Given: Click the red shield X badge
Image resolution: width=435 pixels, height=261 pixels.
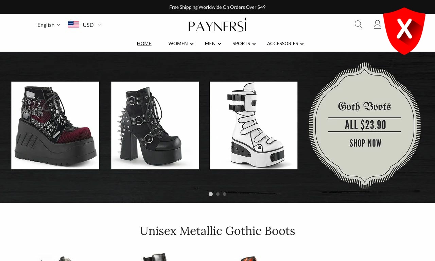Looking at the screenshot, I should click(404, 31).
